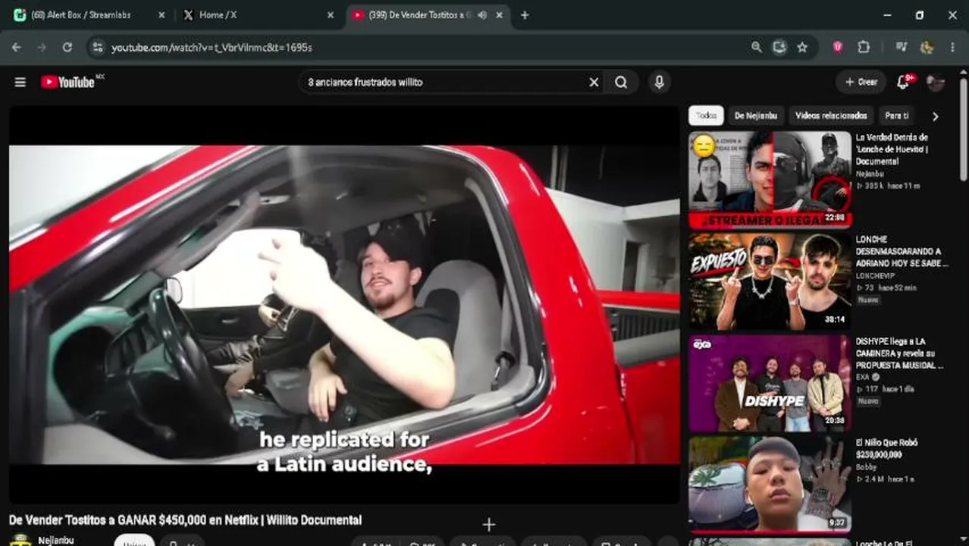Open YouTube account avatar menu
Viewport: 969px width, 546px height.
click(936, 82)
